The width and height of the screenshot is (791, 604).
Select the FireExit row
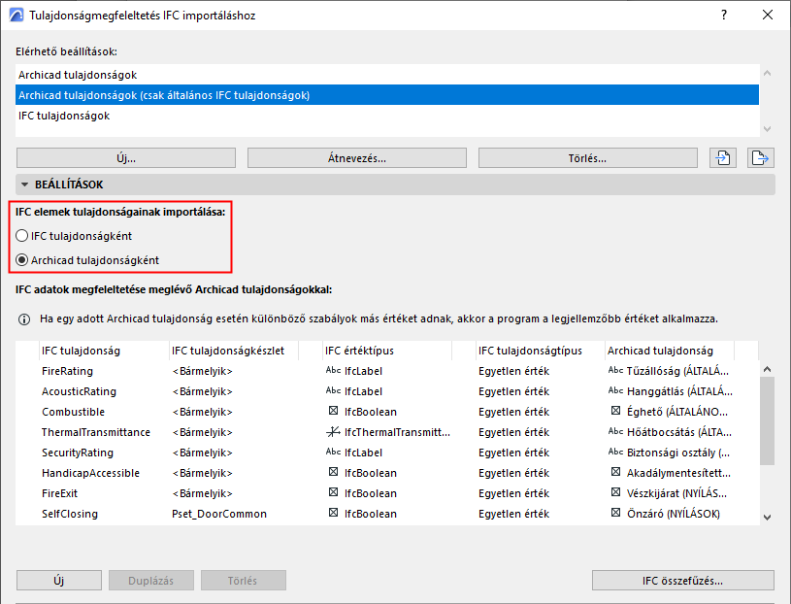click(x=387, y=493)
